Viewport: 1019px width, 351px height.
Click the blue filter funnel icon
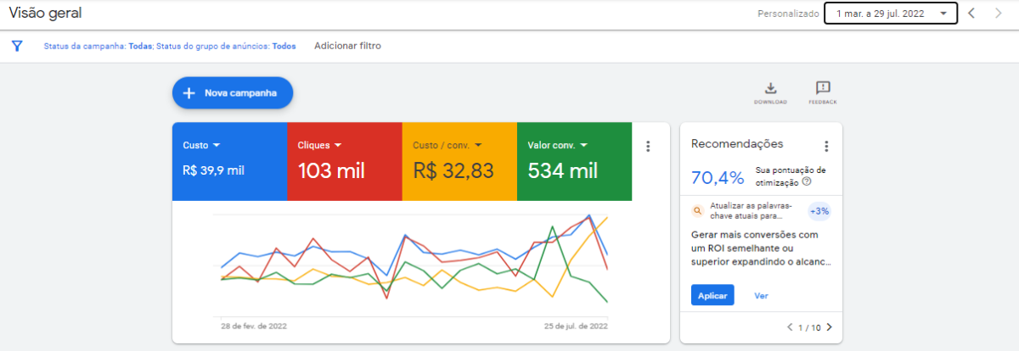[17, 46]
